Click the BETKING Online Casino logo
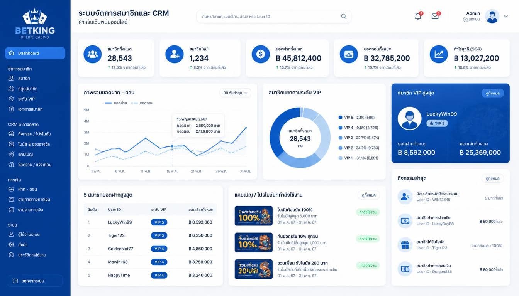Viewport: 519px width, 296px height. [x=35, y=24]
